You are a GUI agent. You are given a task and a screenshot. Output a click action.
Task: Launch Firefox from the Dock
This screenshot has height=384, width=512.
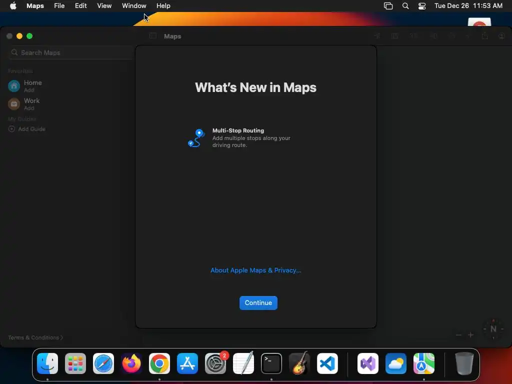tap(131, 363)
